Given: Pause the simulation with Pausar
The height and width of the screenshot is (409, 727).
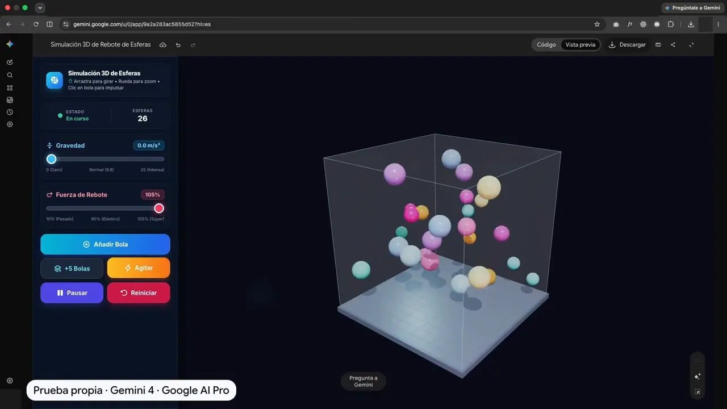Looking at the screenshot, I should pos(72,293).
